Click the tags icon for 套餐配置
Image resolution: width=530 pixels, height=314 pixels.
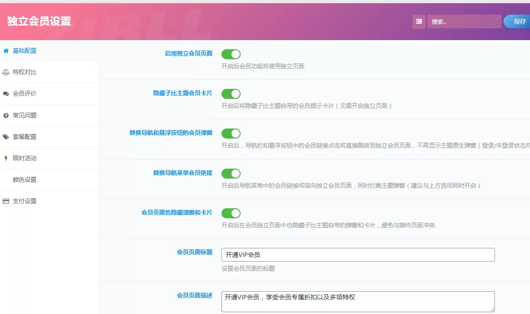click(6, 137)
